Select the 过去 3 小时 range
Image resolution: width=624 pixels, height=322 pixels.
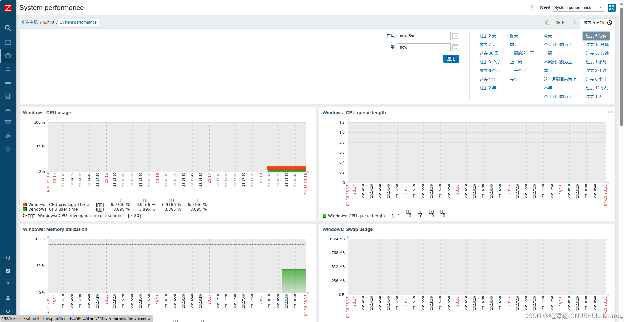tap(596, 71)
